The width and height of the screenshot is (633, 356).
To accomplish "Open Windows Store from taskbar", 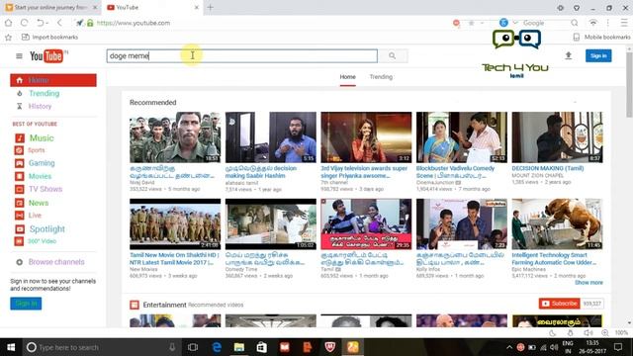I will click(x=261, y=347).
